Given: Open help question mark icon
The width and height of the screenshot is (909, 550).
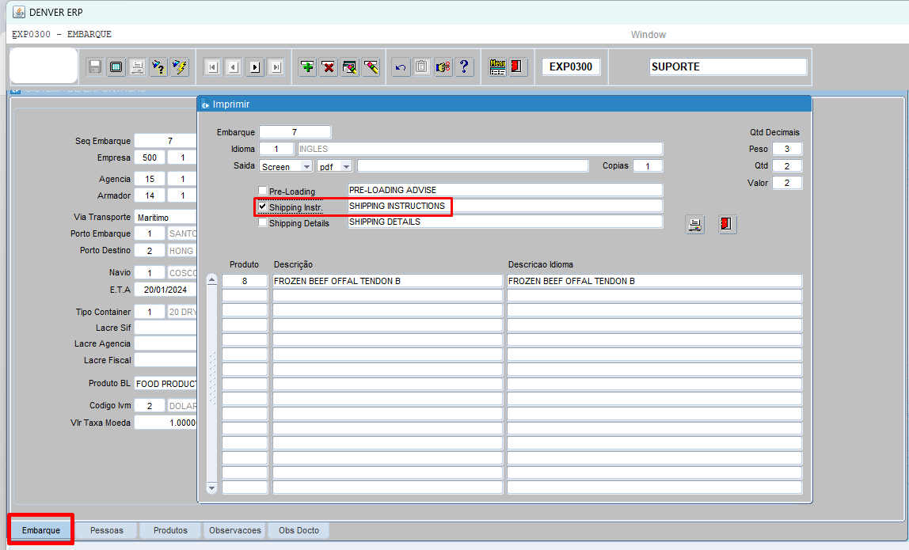Looking at the screenshot, I should pos(464,67).
